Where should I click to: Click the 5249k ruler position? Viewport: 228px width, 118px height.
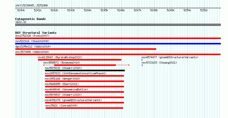(171, 10)
